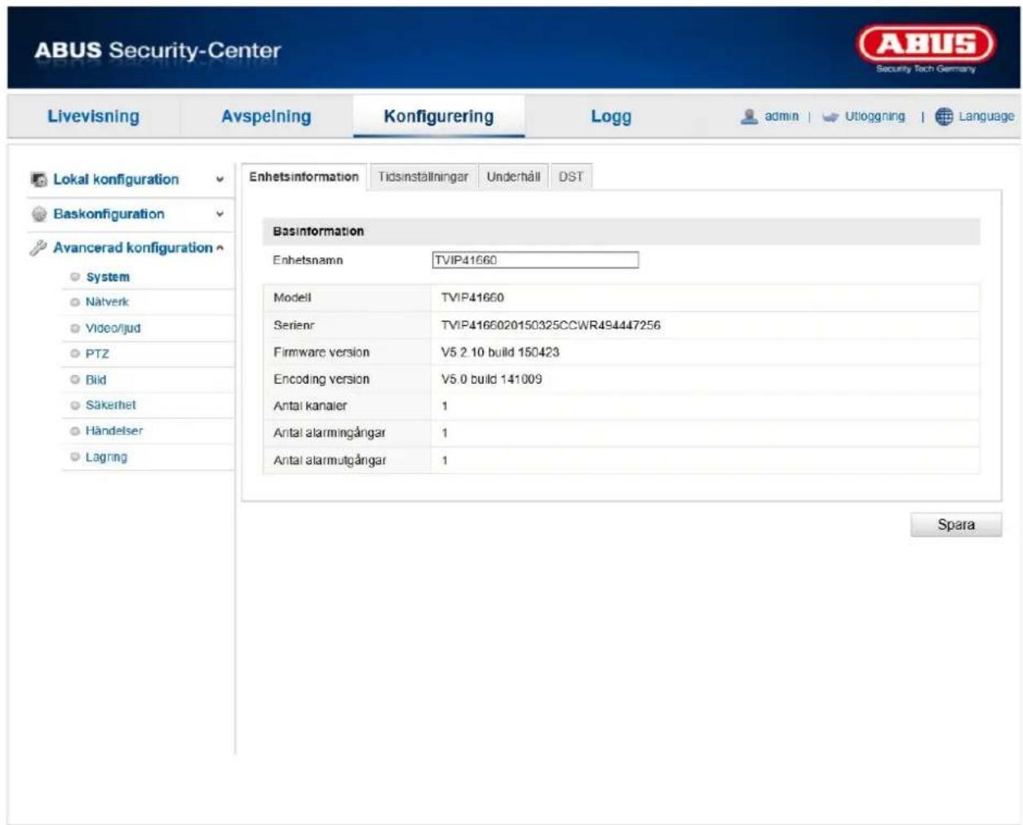Screen dimensions: 1023x825
Task: Click the Enhetsnamn label
Action: (x=308, y=260)
